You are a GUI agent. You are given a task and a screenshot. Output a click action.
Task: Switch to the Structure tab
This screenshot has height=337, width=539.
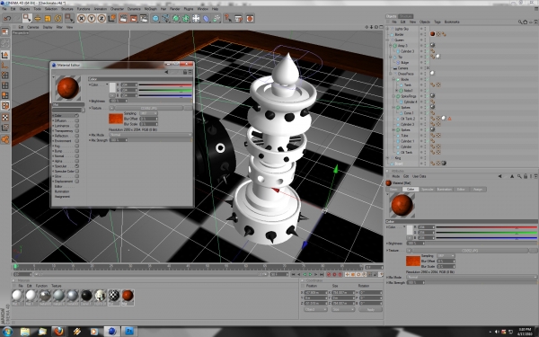(406, 16)
